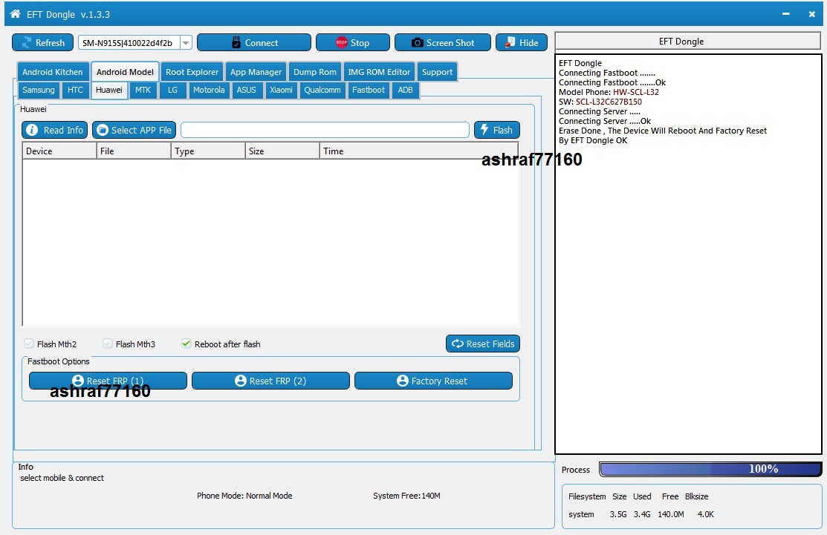Click the 'Phone Mode: Normal Mode' text
The height and width of the screenshot is (535, 827).
[244, 496]
